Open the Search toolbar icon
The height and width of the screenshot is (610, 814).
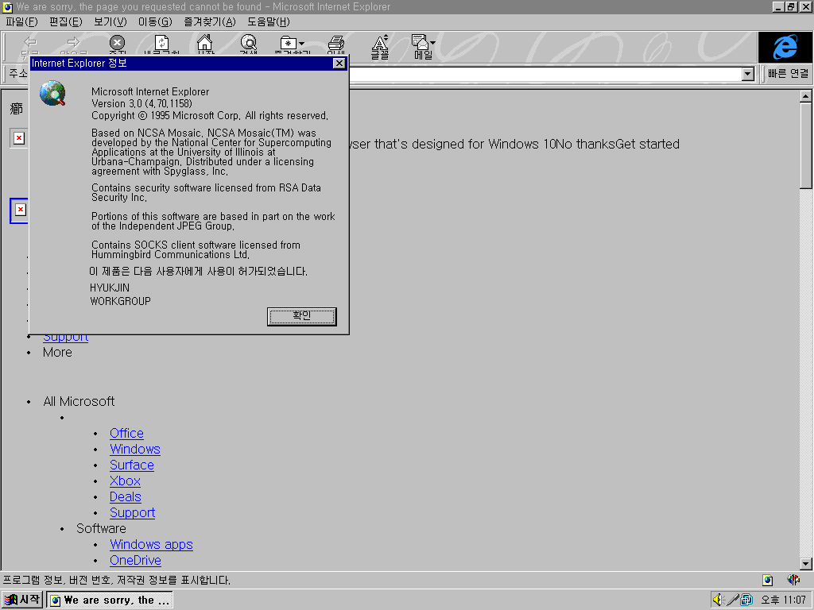point(249,43)
